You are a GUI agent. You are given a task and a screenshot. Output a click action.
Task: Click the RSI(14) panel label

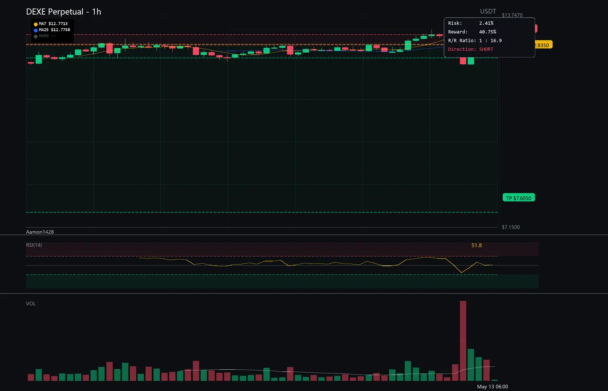(x=34, y=245)
